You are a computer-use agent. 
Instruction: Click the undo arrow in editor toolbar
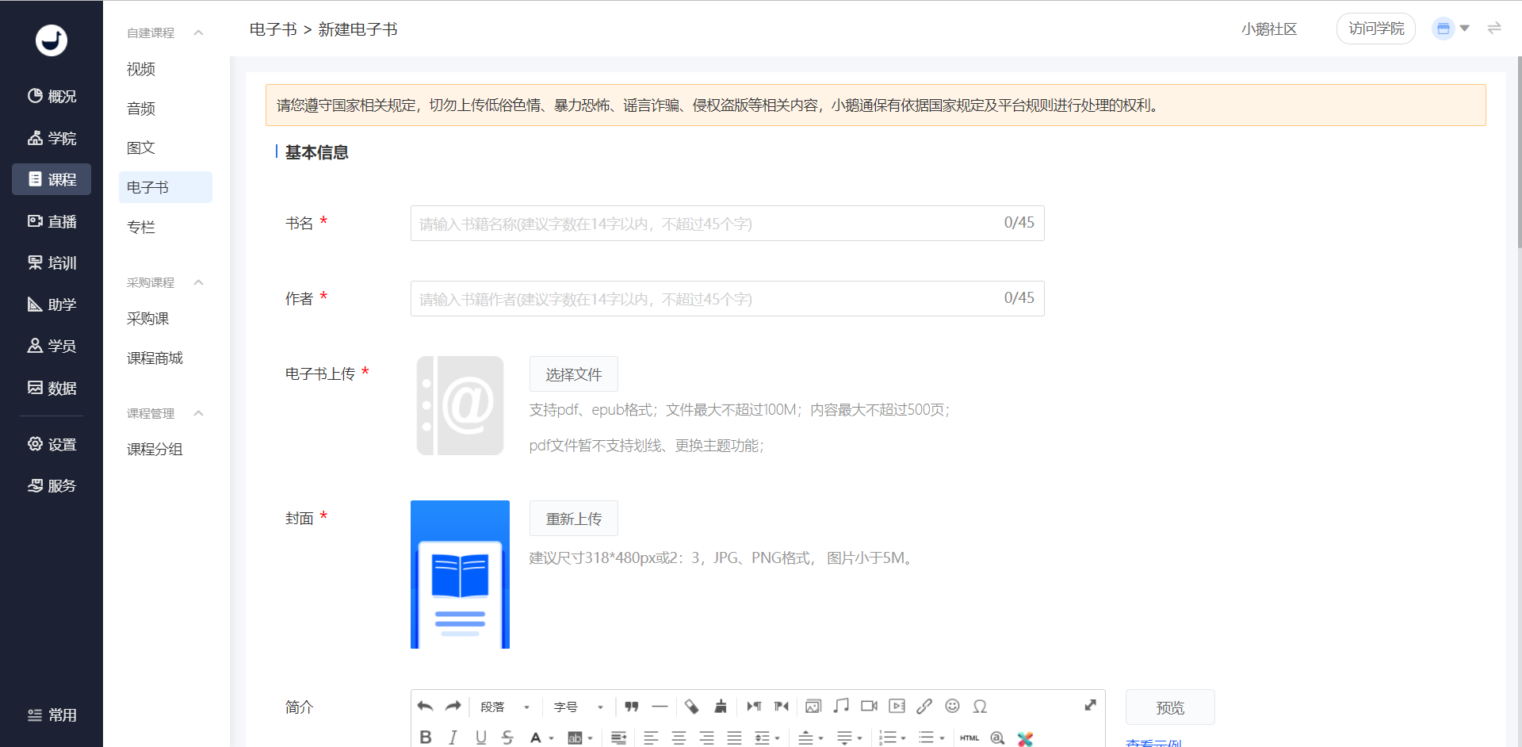coord(426,707)
